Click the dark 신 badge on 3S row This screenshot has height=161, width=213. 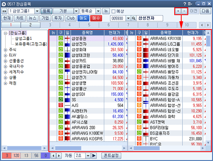(x=61, y=99)
